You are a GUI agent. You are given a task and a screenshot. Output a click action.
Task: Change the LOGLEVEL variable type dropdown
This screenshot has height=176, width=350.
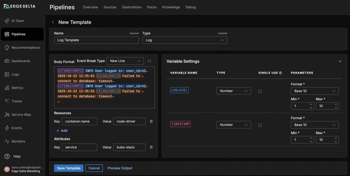[233, 91]
